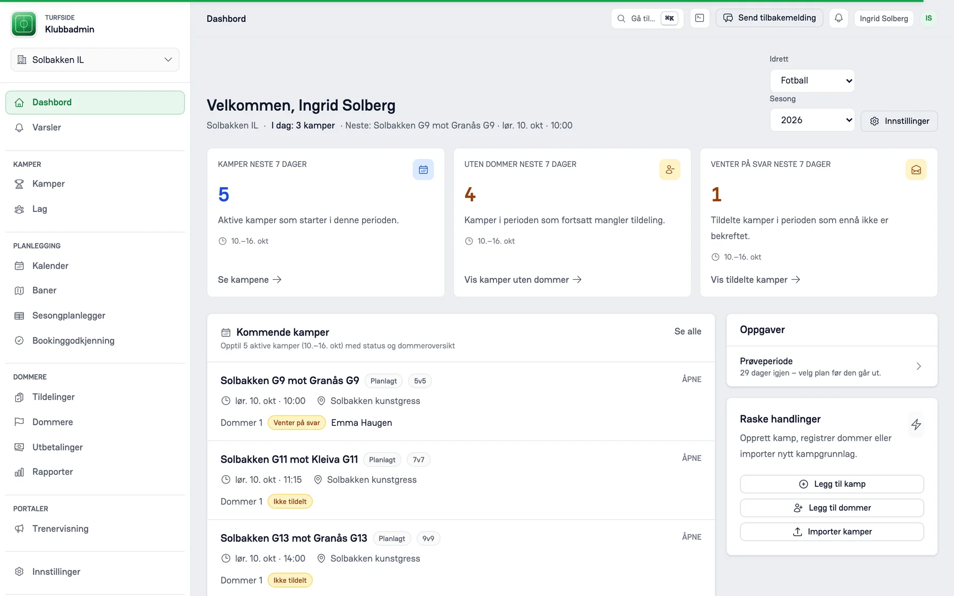Image resolution: width=954 pixels, height=596 pixels.
Task: Open Rapporter in the sidebar
Action: [x=95, y=472]
